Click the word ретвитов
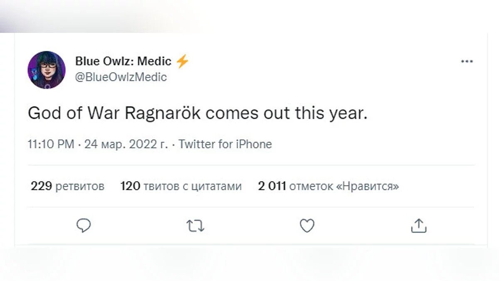Viewport: 499px width, 281px height. (x=80, y=186)
